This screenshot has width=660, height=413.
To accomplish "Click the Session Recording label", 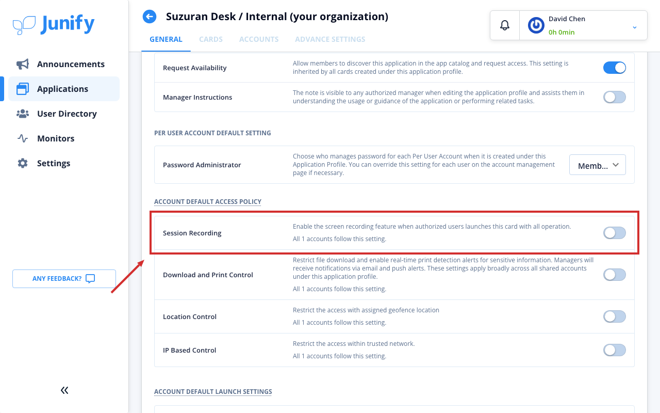I will tap(192, 233).
